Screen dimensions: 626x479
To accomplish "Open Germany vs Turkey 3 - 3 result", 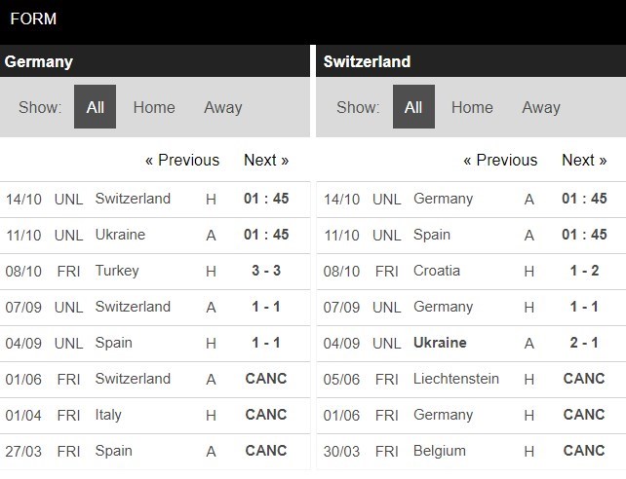I will [262, 271].
